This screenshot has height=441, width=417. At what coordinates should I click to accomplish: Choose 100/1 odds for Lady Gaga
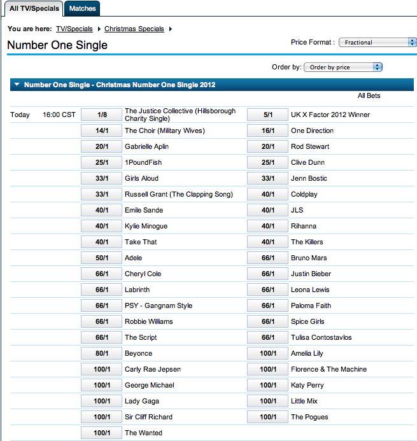click(102, 401)
